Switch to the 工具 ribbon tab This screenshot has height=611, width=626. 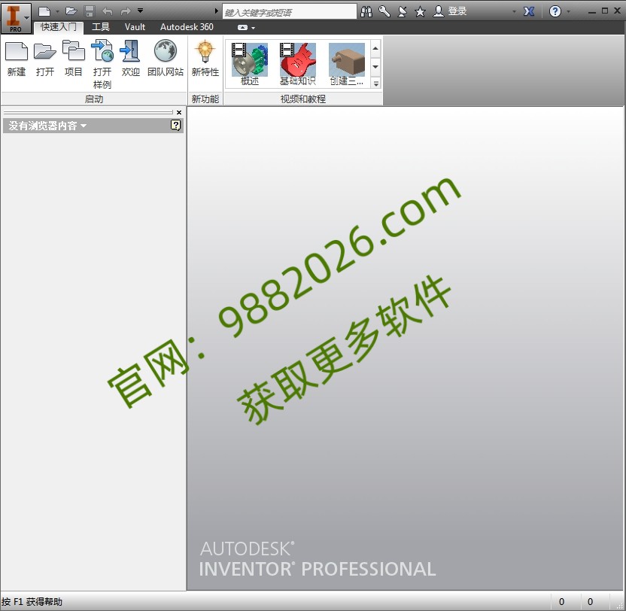102,26
